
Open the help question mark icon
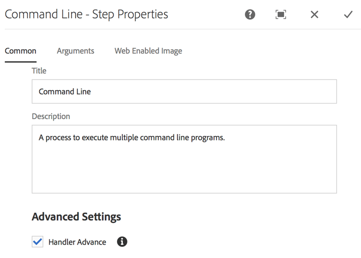pyautogui.click(x=250, y=14)
